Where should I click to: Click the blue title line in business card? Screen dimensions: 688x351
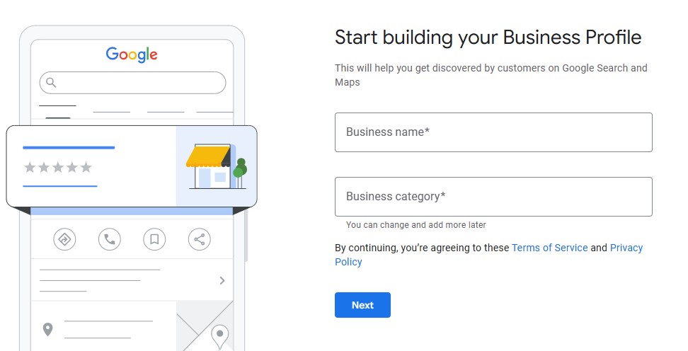click(69, 148)
